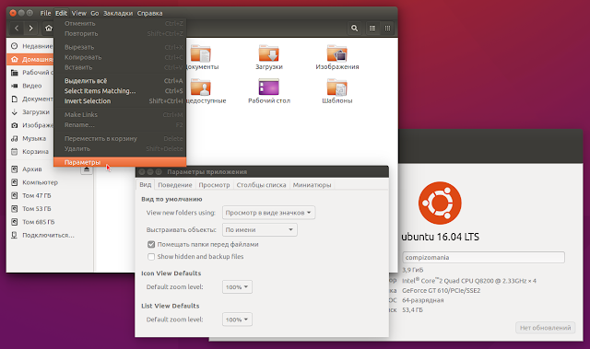Open Icon View default zoom level dropdown

point(237,287)
